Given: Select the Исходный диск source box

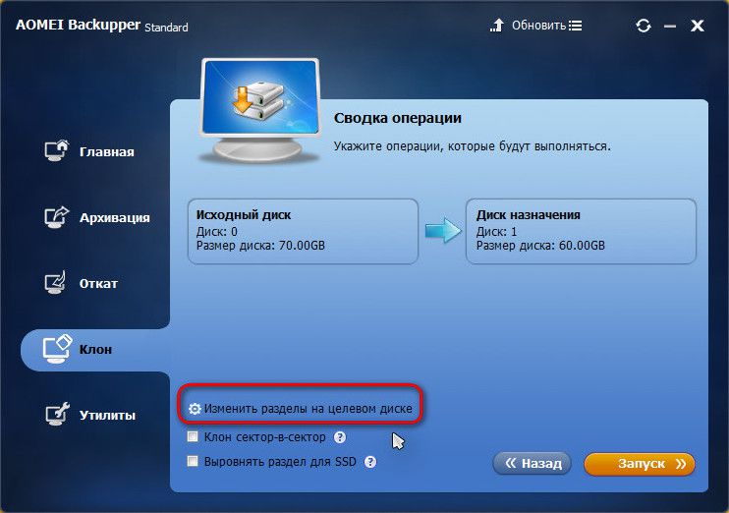Looking at the screenshot, I should pos(304,232).
